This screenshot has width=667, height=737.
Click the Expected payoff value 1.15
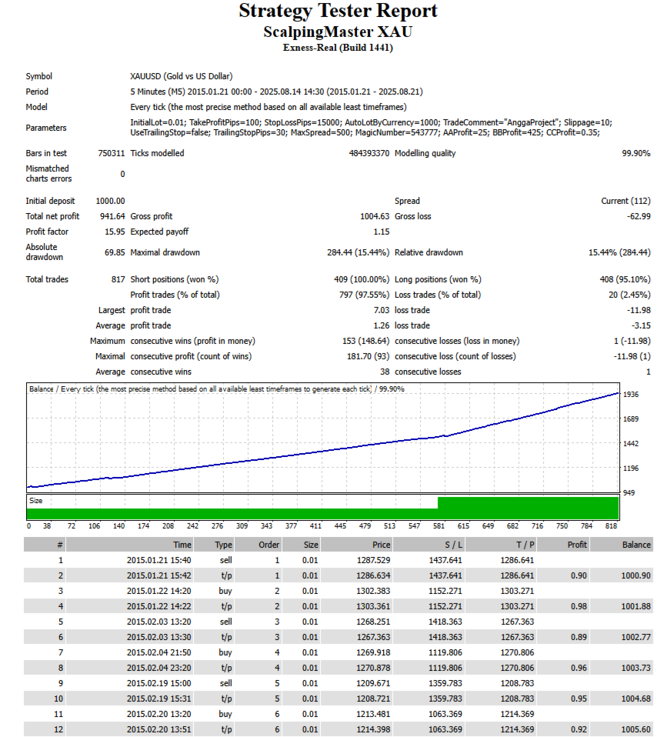382,232
